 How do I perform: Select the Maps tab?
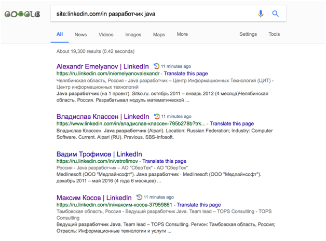point(159,34)
